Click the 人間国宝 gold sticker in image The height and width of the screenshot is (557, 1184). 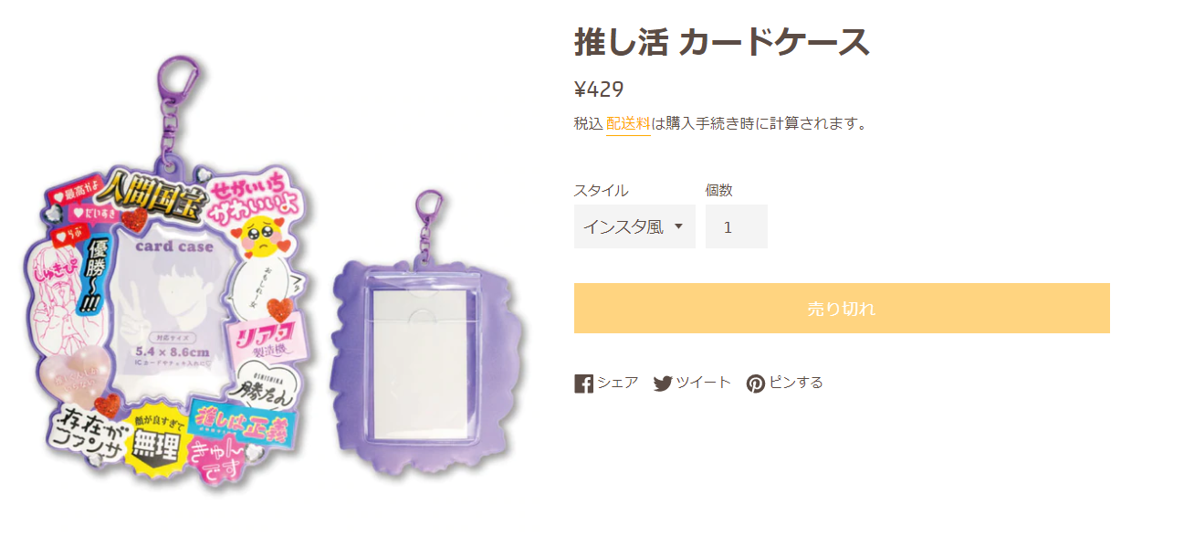(152, 194)
